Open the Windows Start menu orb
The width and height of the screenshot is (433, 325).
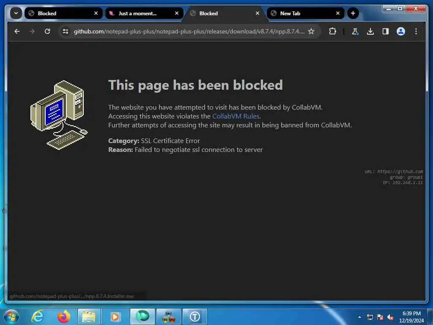pos(11,317)
